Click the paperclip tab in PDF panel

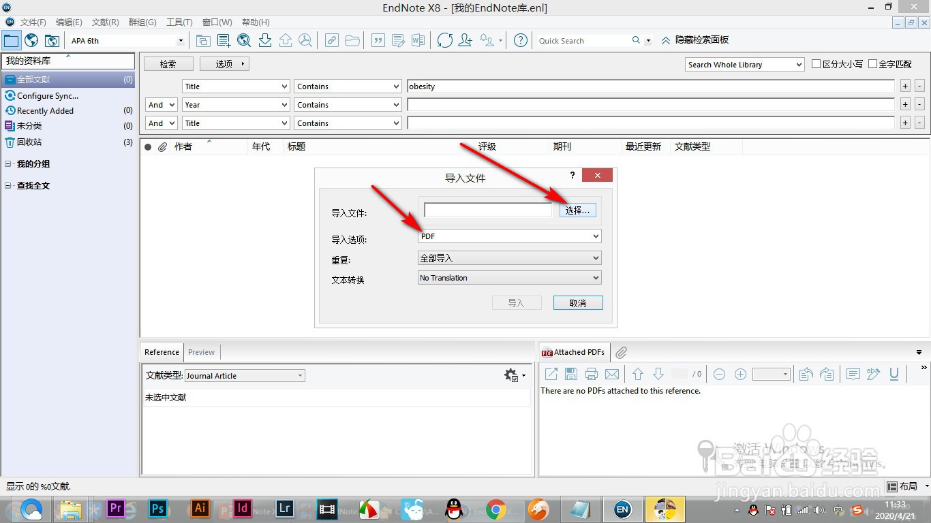(621, 352)
